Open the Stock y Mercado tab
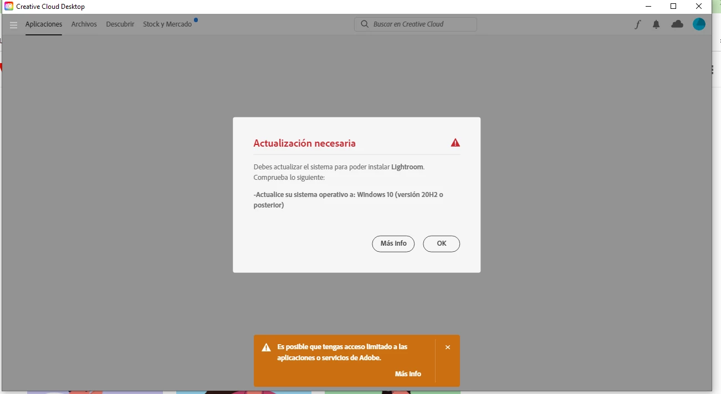 click(167, 24)
